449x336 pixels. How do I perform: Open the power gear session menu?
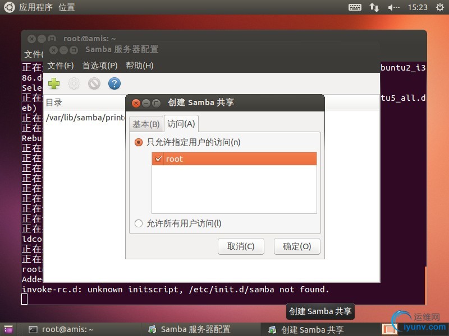440,7
